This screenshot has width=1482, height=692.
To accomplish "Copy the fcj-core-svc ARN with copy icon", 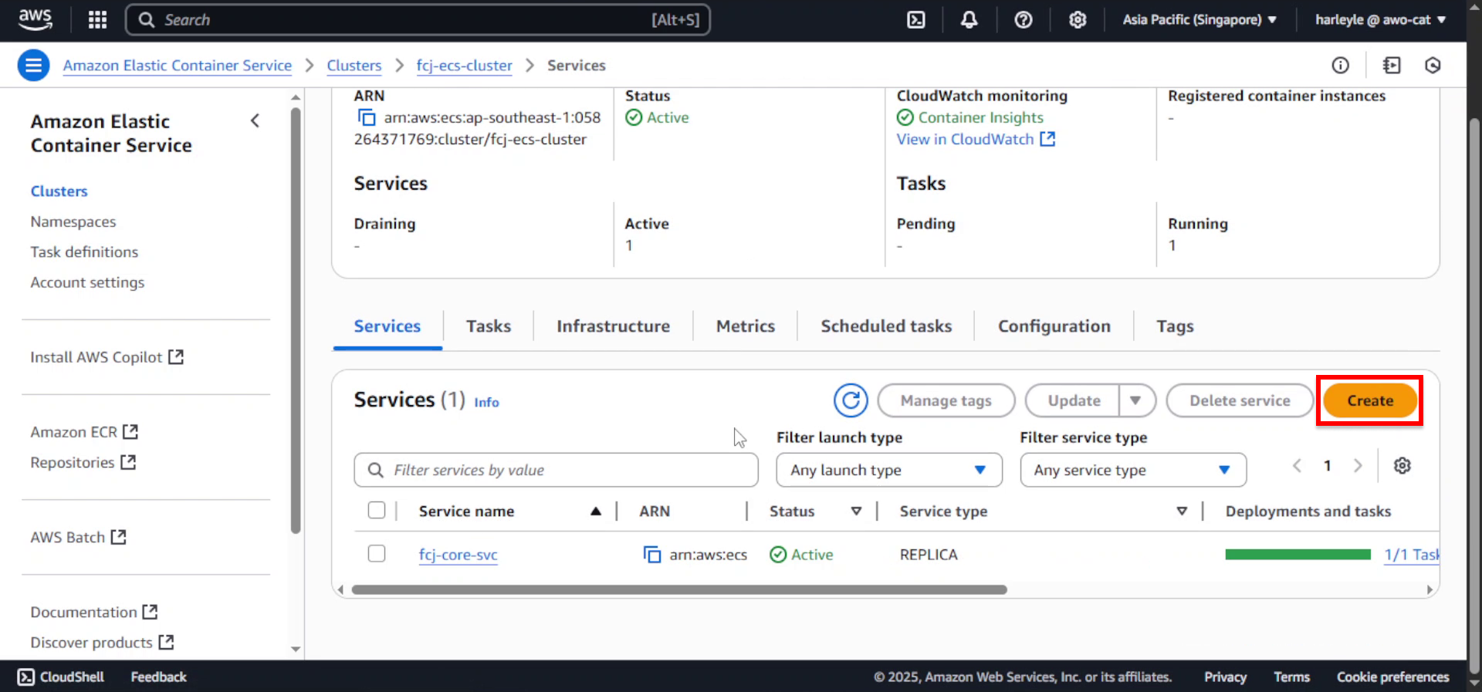I will point(652,555).
